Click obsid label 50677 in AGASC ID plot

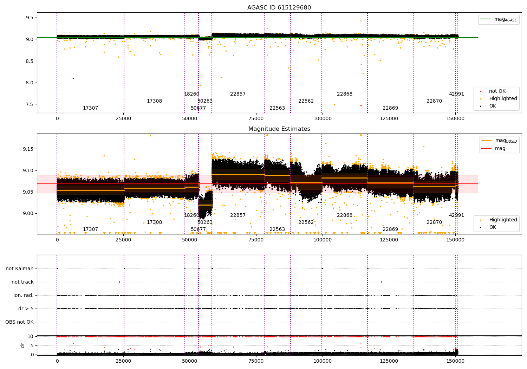click(198, 108)
